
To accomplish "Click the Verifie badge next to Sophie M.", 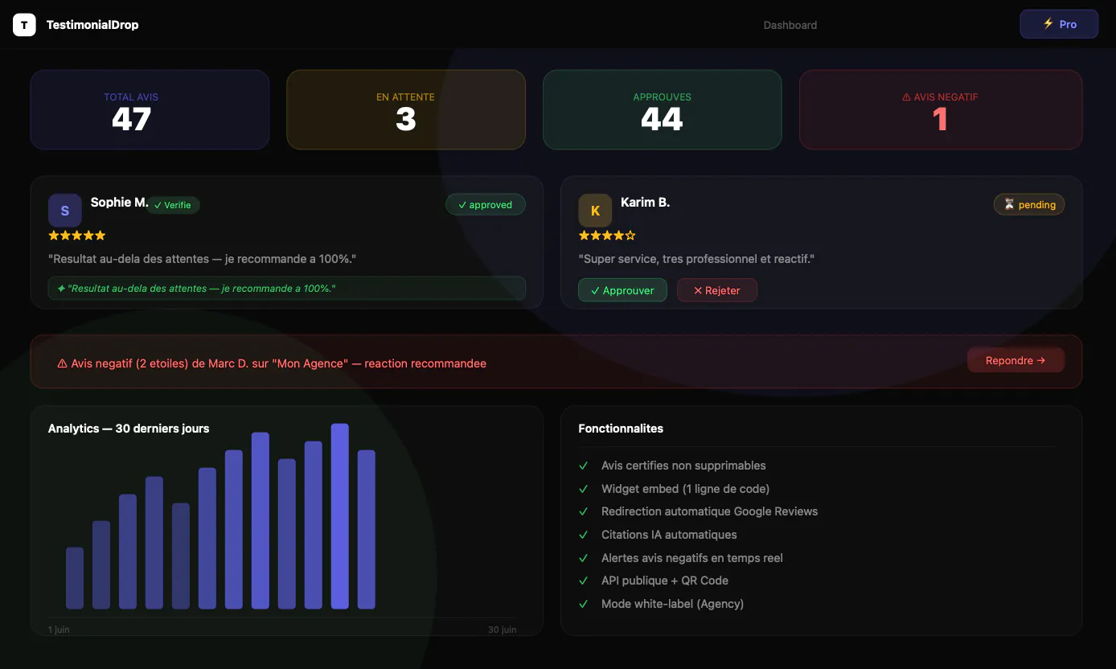I will (x=173, y=205).
